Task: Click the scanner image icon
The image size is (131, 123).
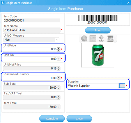Action: 110,38
